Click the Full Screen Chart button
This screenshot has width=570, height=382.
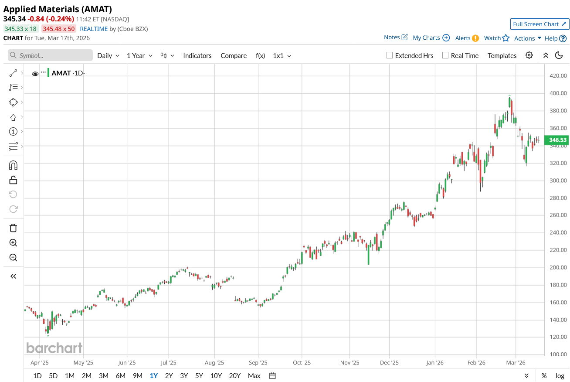[539, 24]
